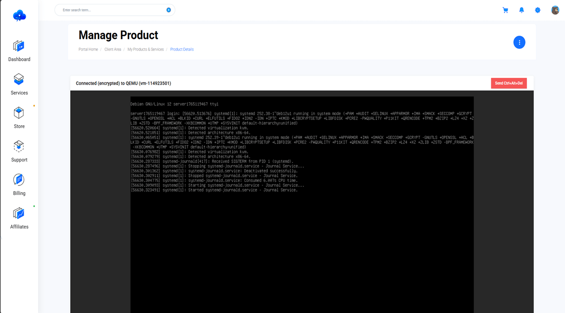This screenshot has height=313, width=565.
Task: Open the profile avatar menu
Action: 554,10
